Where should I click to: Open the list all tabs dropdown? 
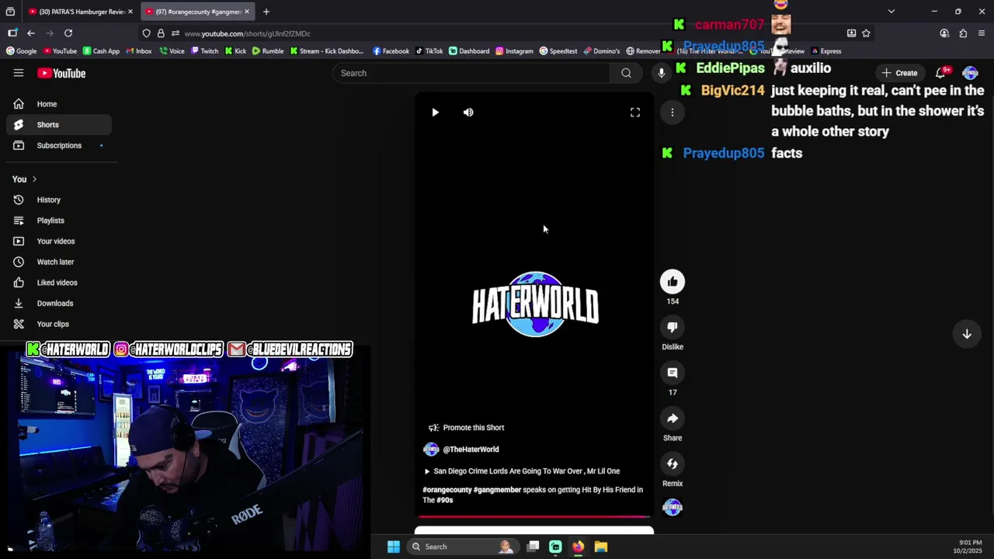pyautogui.click(x=891, y=12)
